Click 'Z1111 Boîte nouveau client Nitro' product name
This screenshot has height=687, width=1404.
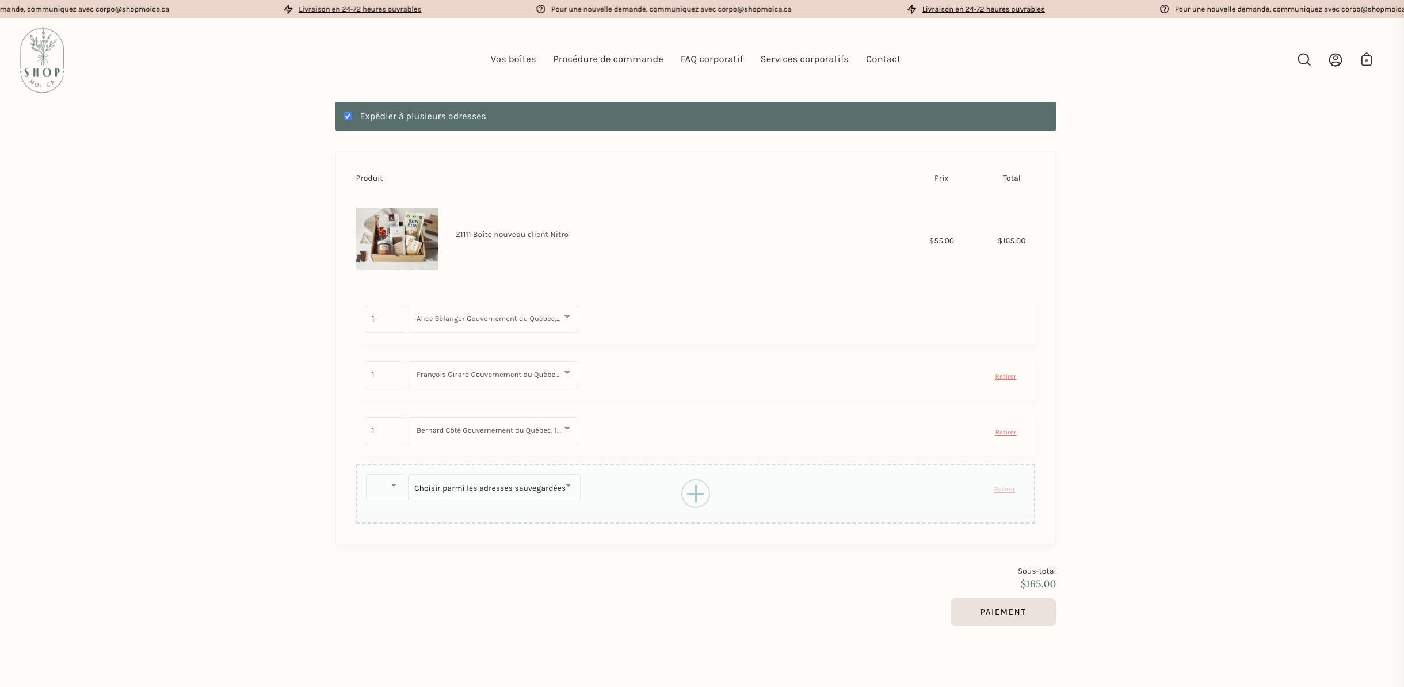512,235
